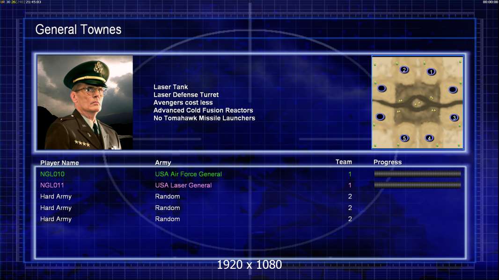Click unnumbered start marker on map's upper-right edge
Image resolution: width=499 pixels, height=280 pixels.
pos(453,90)
